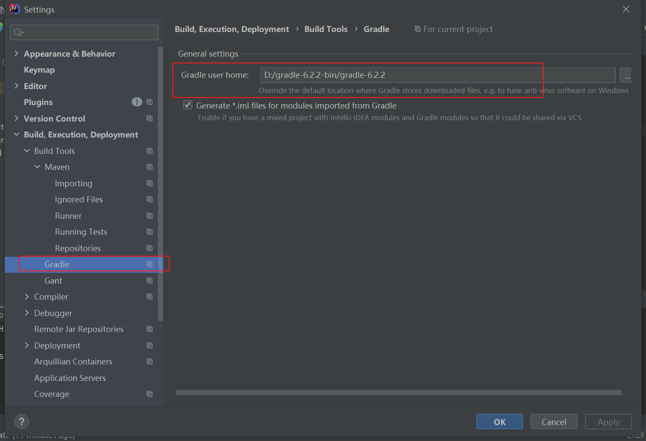Click the project-level icon beside Deployment
The image size is (646, 441).
[x=150, y=345]
